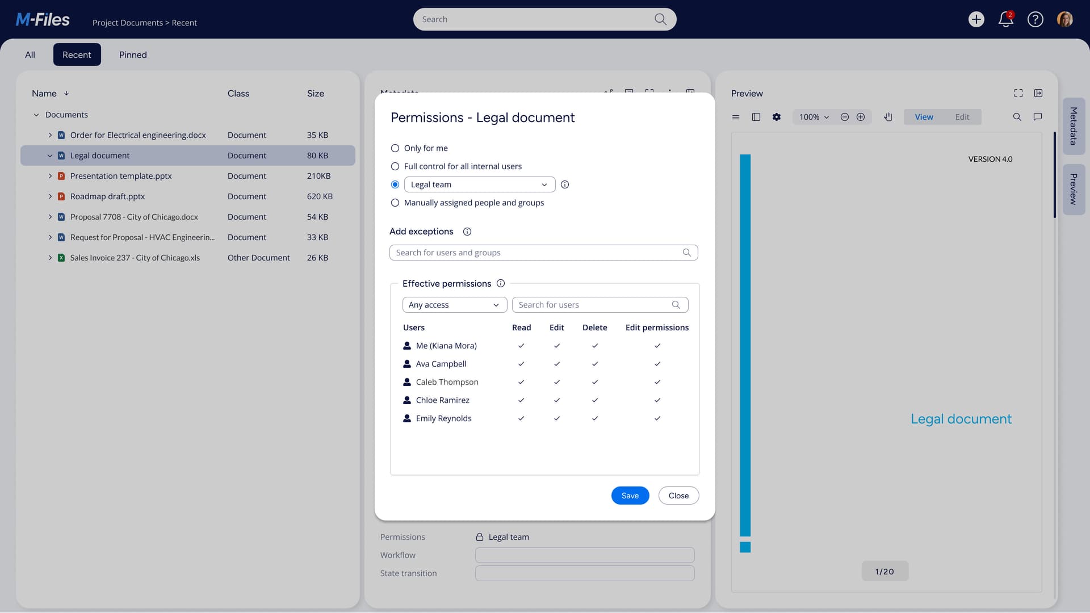Open the Metadata side tab
Screen dimensions: 1090x613
coord(1074,126)
